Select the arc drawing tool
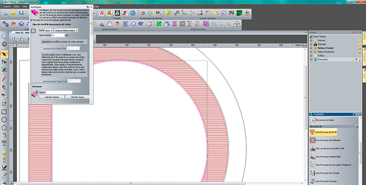Image resolution: width=366 pixels, height=185 pixels. 4,135
